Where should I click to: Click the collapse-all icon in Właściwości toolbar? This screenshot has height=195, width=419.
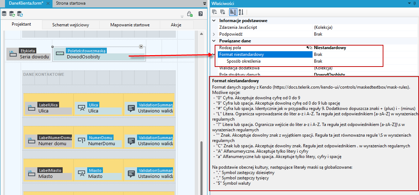point(214,12)
